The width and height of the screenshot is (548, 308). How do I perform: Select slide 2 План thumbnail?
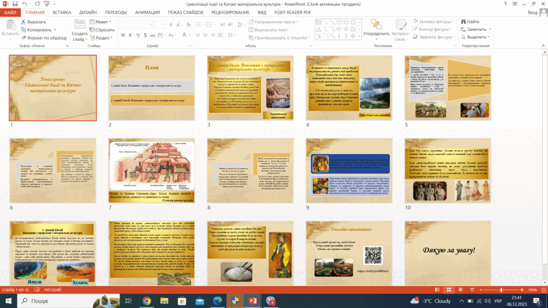[152, 88]
